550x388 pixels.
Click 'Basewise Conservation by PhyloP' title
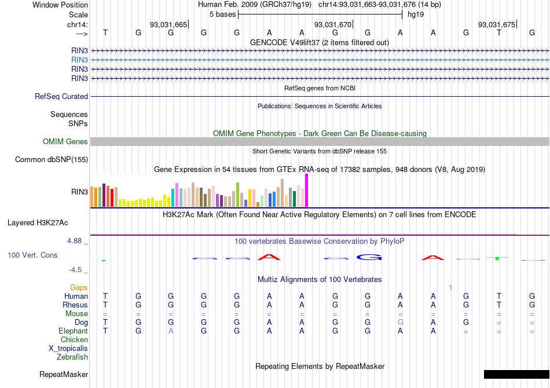tap(320, 241)
